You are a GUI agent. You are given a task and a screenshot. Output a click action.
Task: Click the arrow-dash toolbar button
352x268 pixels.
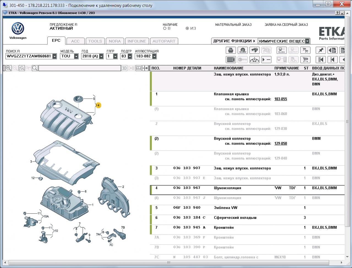pos(266,59)
